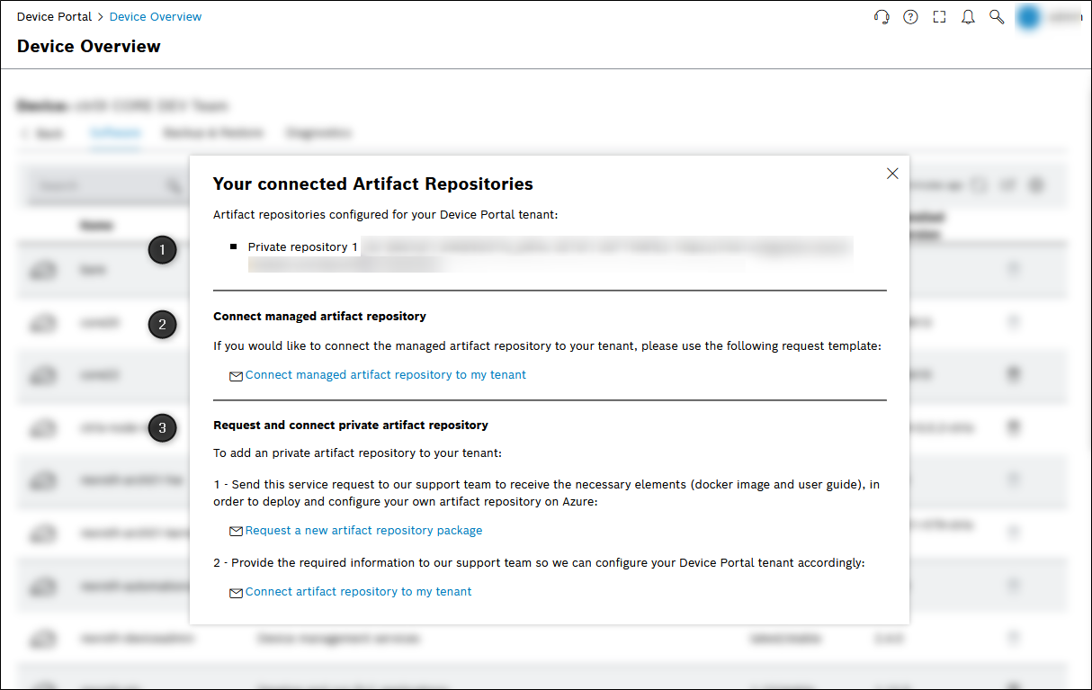This screenshot has height=690, width=1092.
Task: Select the 'Private repository 1' list entry
Action: point(303,247)
